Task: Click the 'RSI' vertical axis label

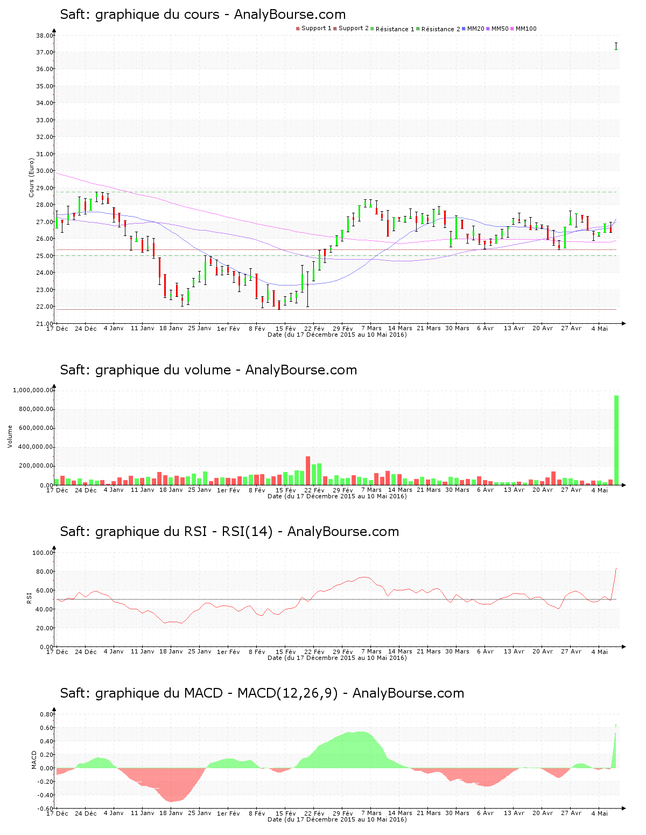Action: click(29, 597)
